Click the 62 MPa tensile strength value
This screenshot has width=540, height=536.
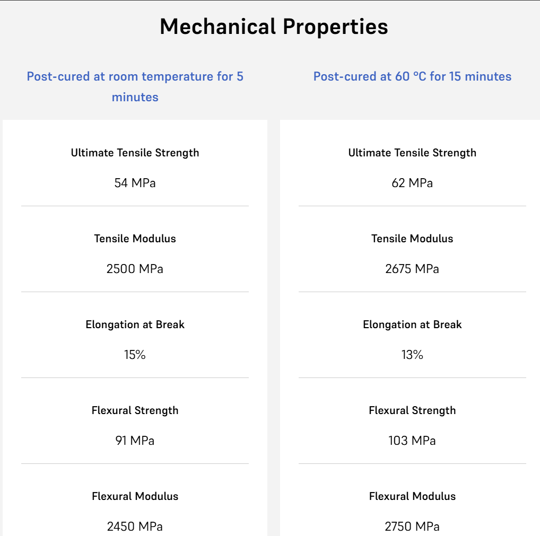point(412,183)
